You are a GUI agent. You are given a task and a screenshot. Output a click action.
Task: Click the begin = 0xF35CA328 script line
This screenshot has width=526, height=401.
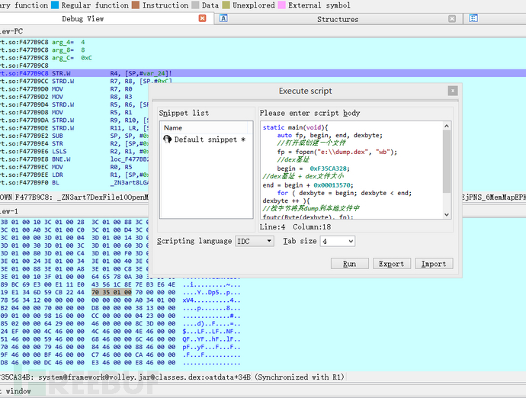[313, 168]
